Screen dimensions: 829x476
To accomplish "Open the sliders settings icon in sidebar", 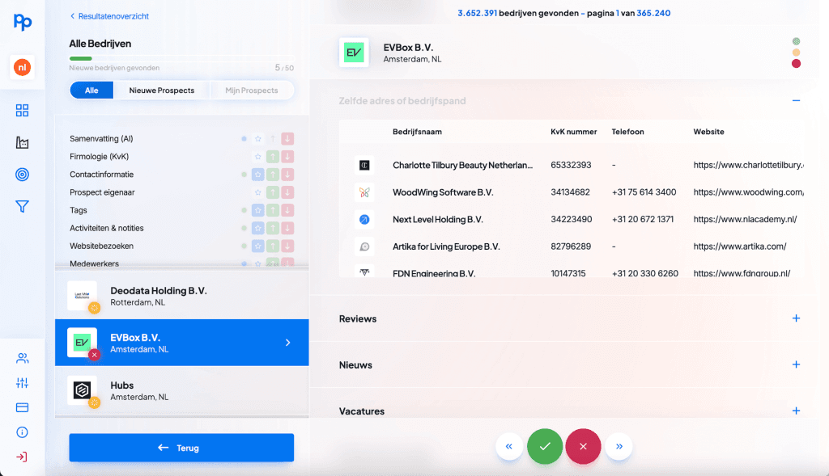I will (x=22, y=383).
